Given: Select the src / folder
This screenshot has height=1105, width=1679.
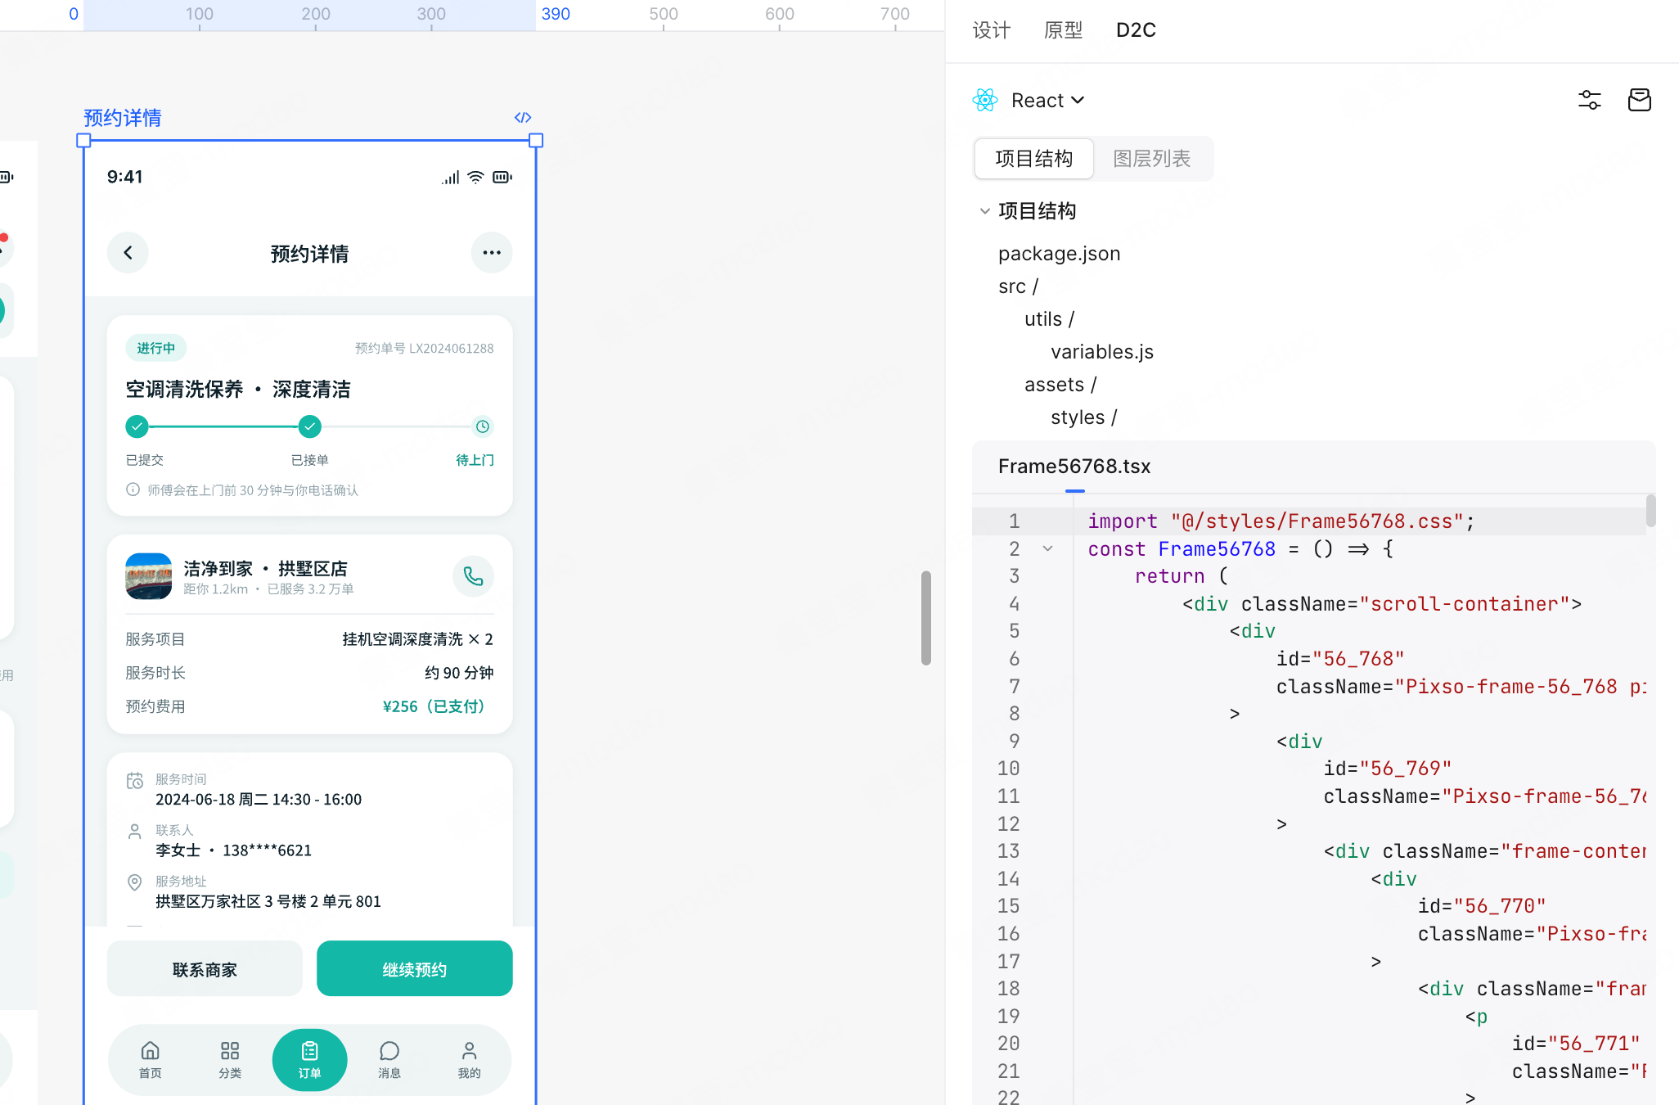Looking at the screenshot, I should coord(1018,286).
